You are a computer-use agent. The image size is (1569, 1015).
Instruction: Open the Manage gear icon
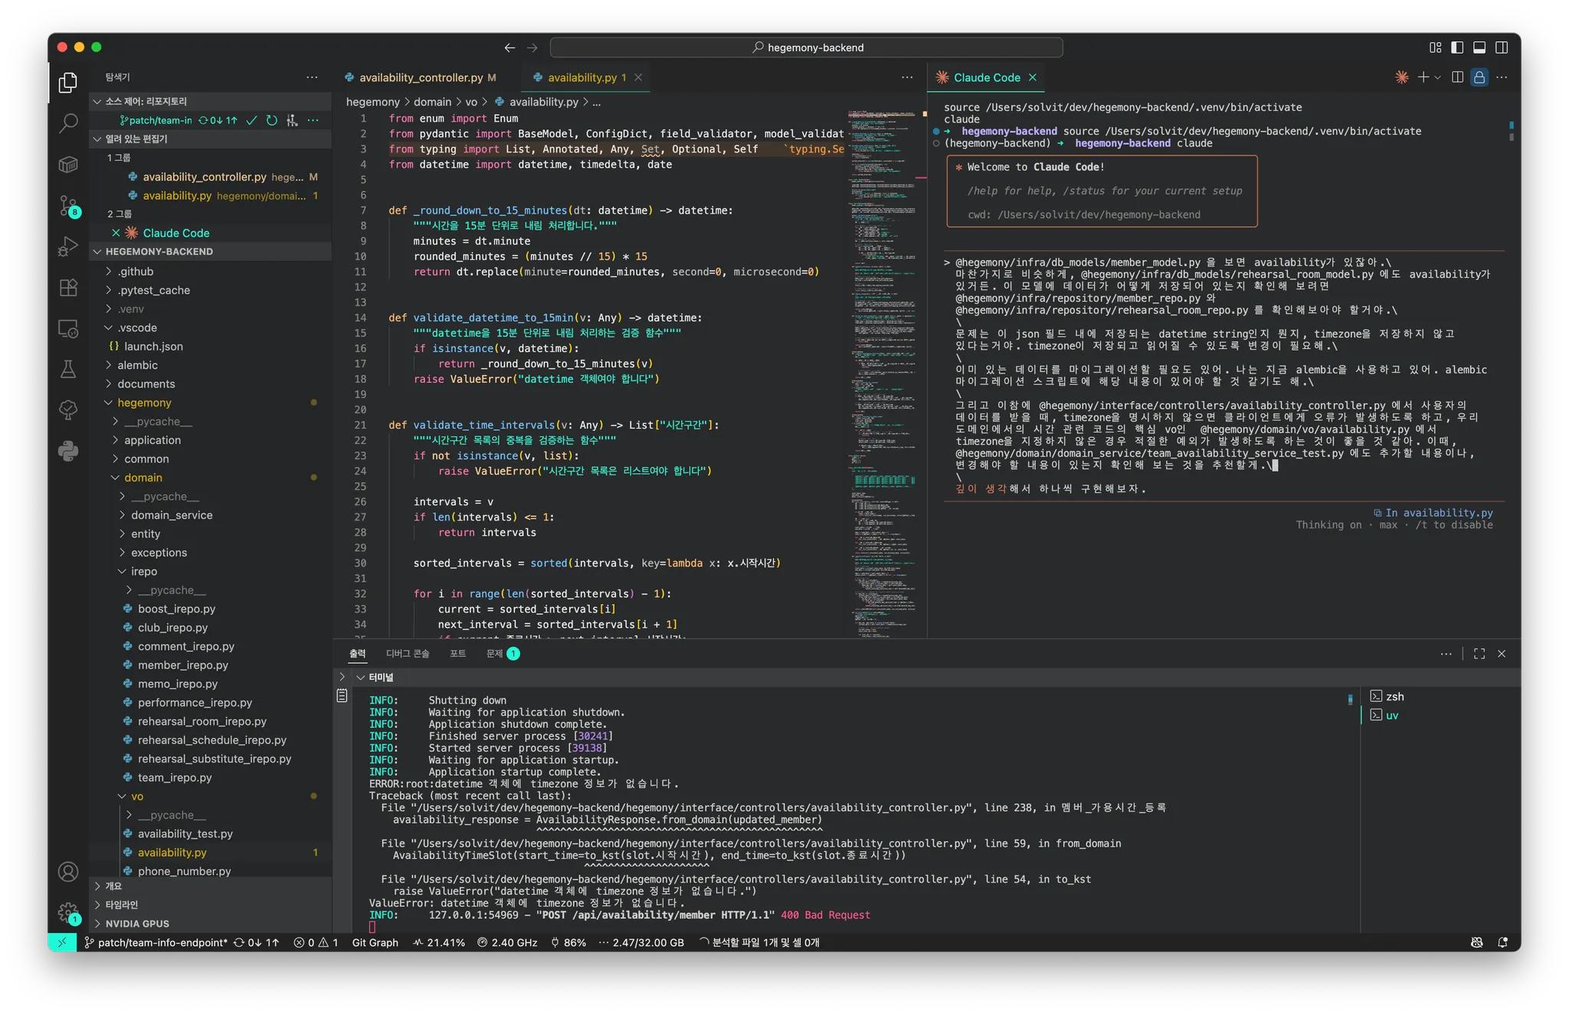(68, 912)
